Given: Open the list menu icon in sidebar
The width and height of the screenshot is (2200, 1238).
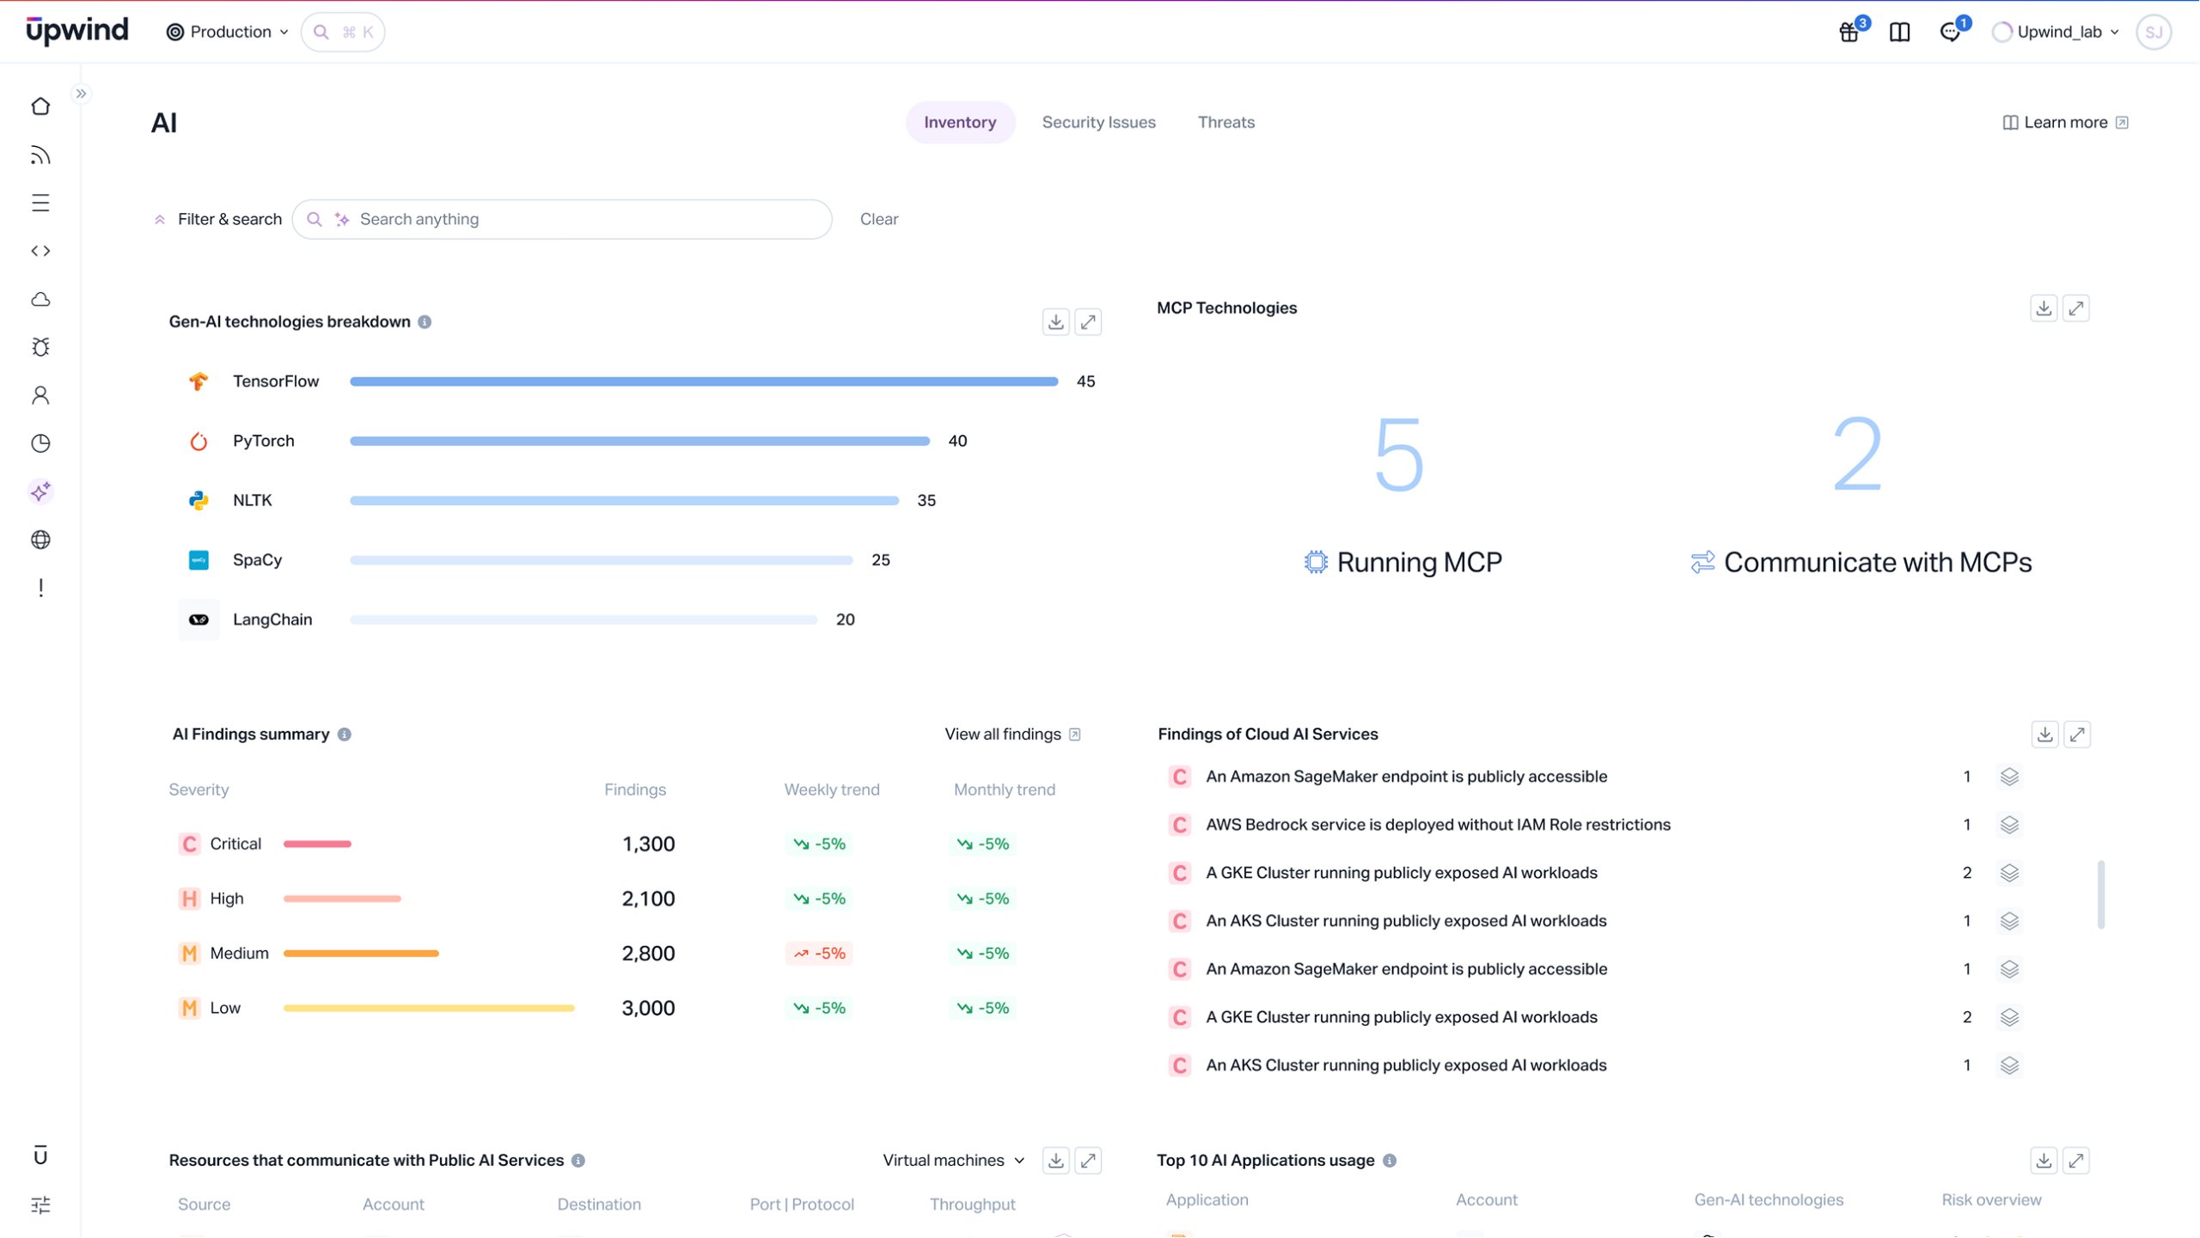Looking at the screenshot, I should [x=40, y=203].
